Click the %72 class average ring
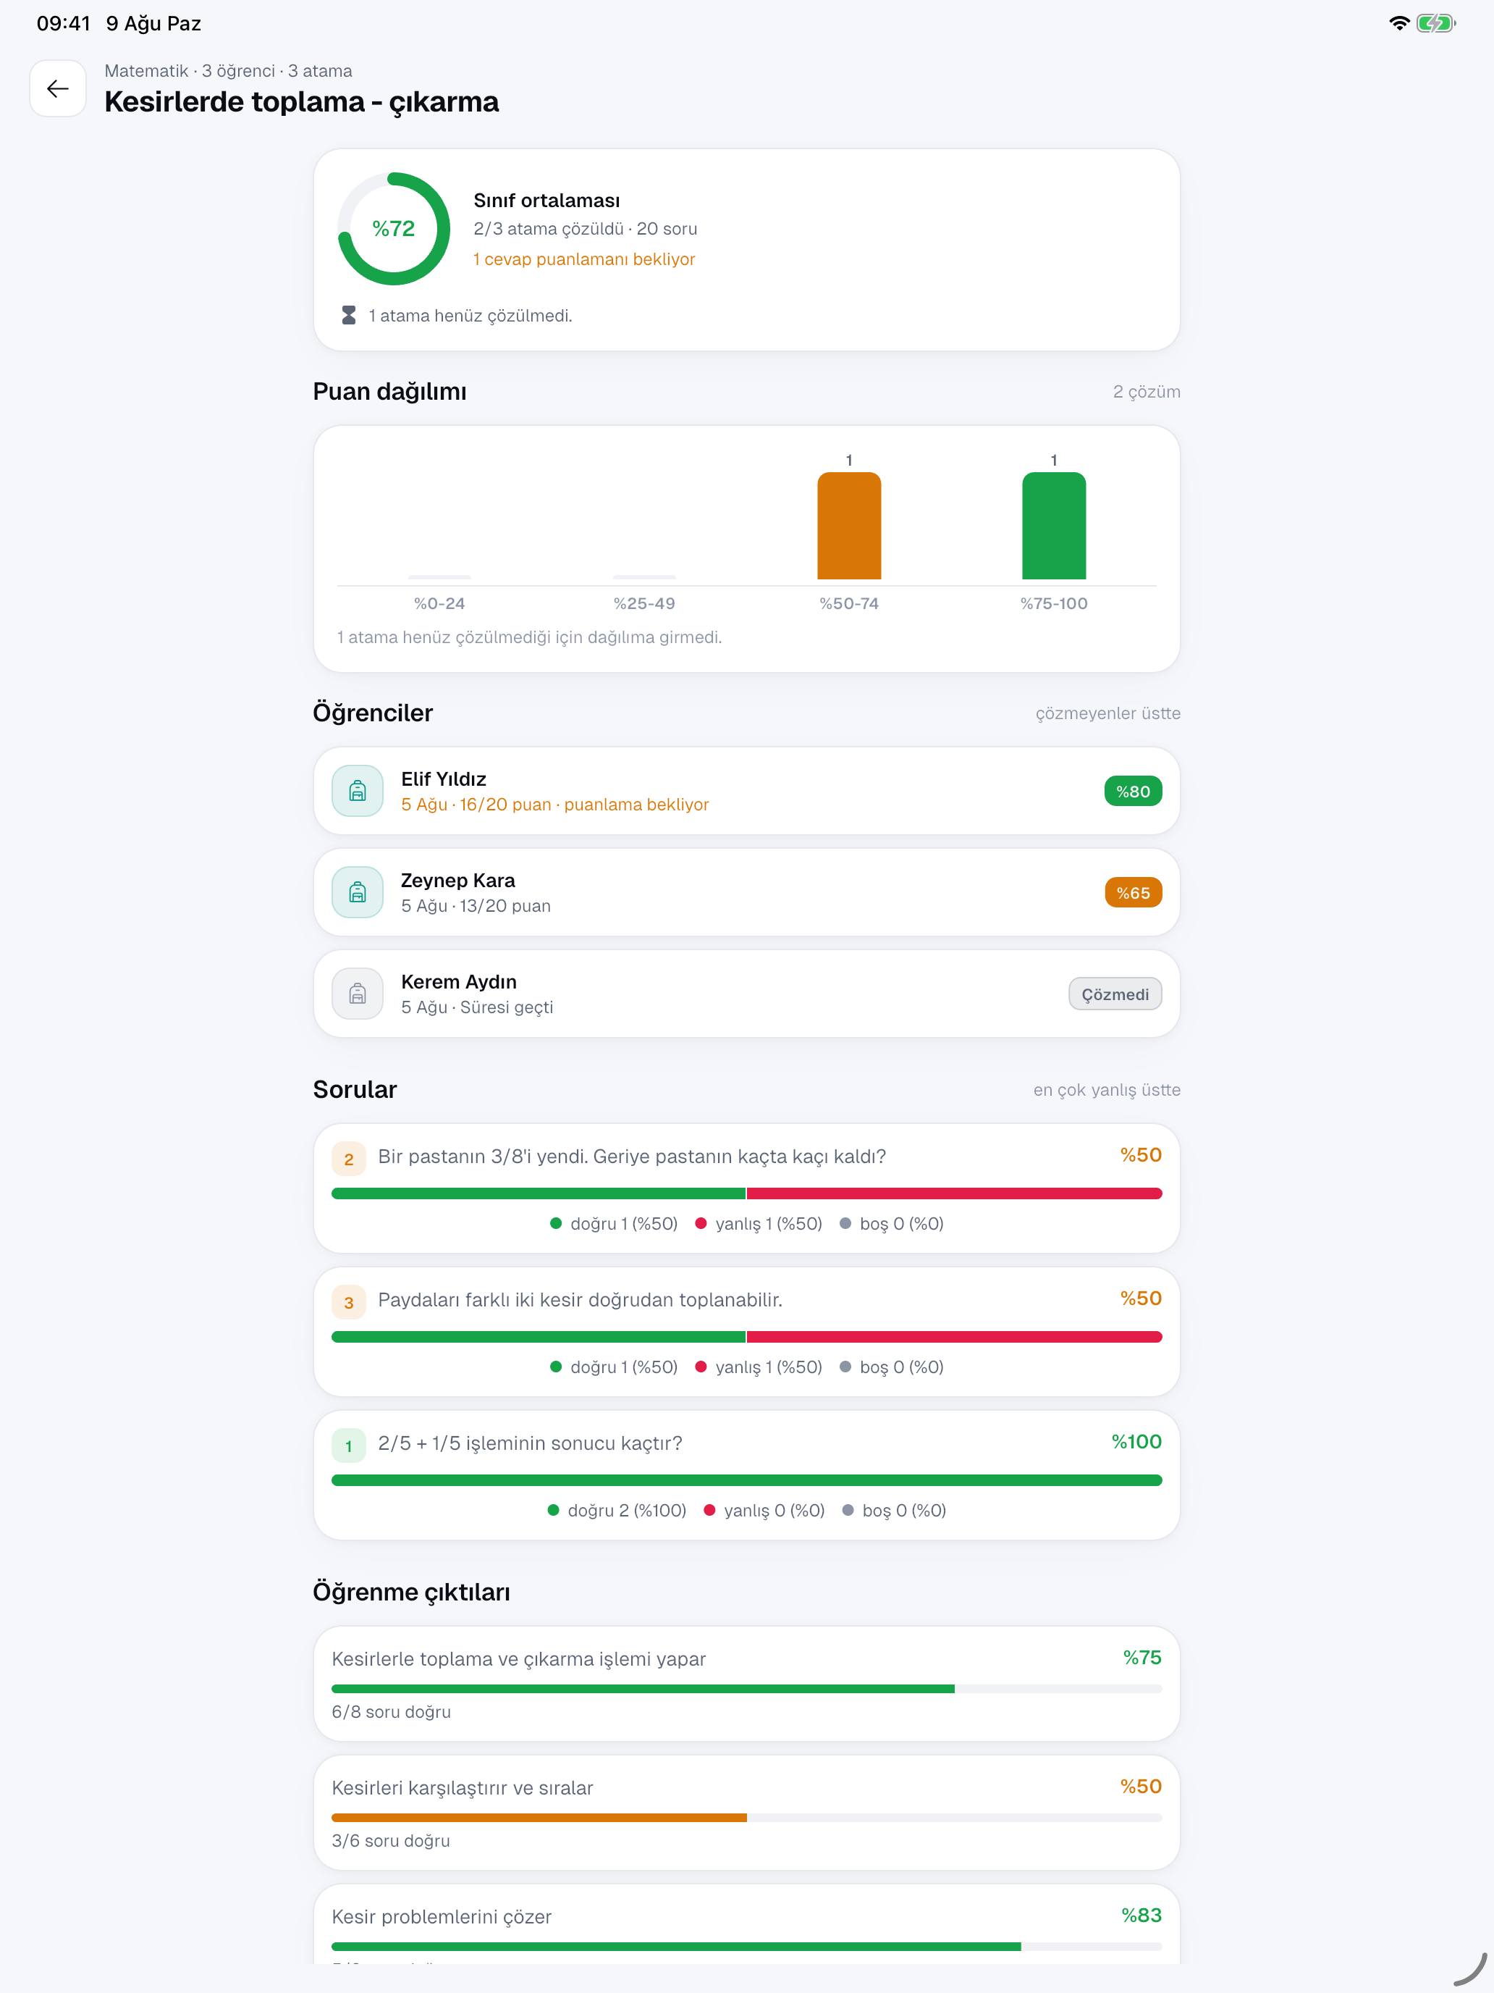This screenshot has height=1993, width=1494. click(394, 229)
